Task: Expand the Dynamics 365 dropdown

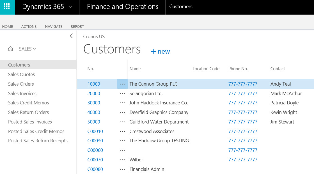Action: point(70,7)
